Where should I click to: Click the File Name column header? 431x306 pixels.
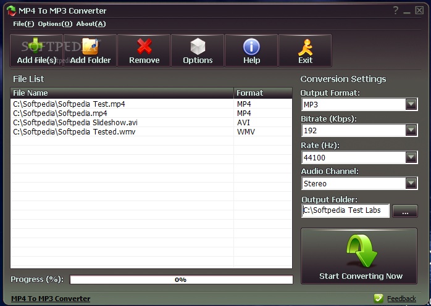(x=122, y=93)
